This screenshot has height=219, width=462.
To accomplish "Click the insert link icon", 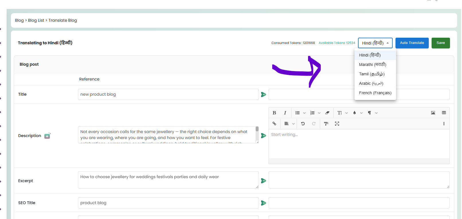I will click(274, 124).
